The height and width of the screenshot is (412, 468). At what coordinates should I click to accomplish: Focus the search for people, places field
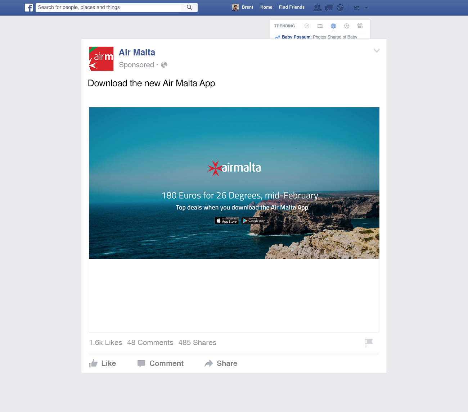pyautogui.click(x=108, y=7)
